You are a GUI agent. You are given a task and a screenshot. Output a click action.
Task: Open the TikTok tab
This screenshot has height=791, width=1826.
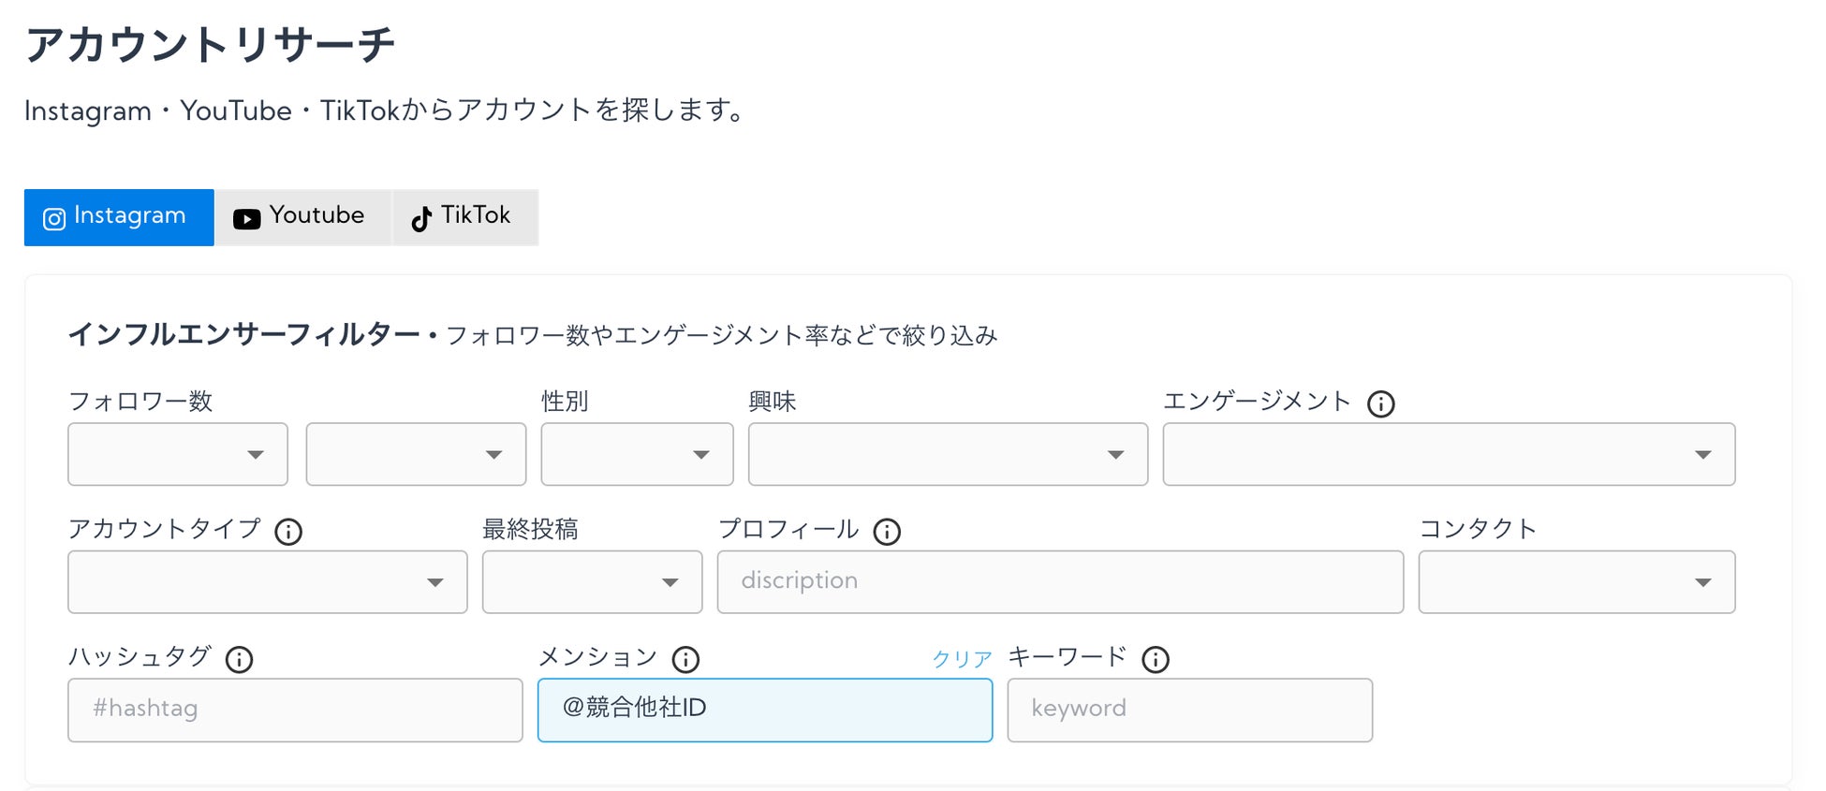tap(464, 217)
